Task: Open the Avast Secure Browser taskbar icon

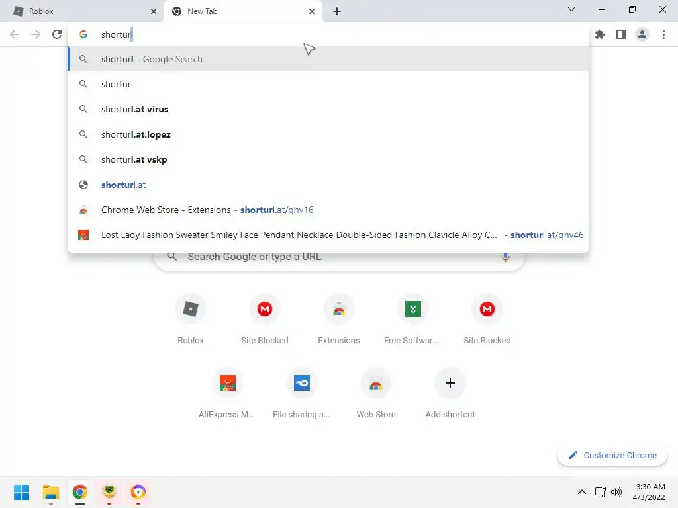Action: point(138,492)
